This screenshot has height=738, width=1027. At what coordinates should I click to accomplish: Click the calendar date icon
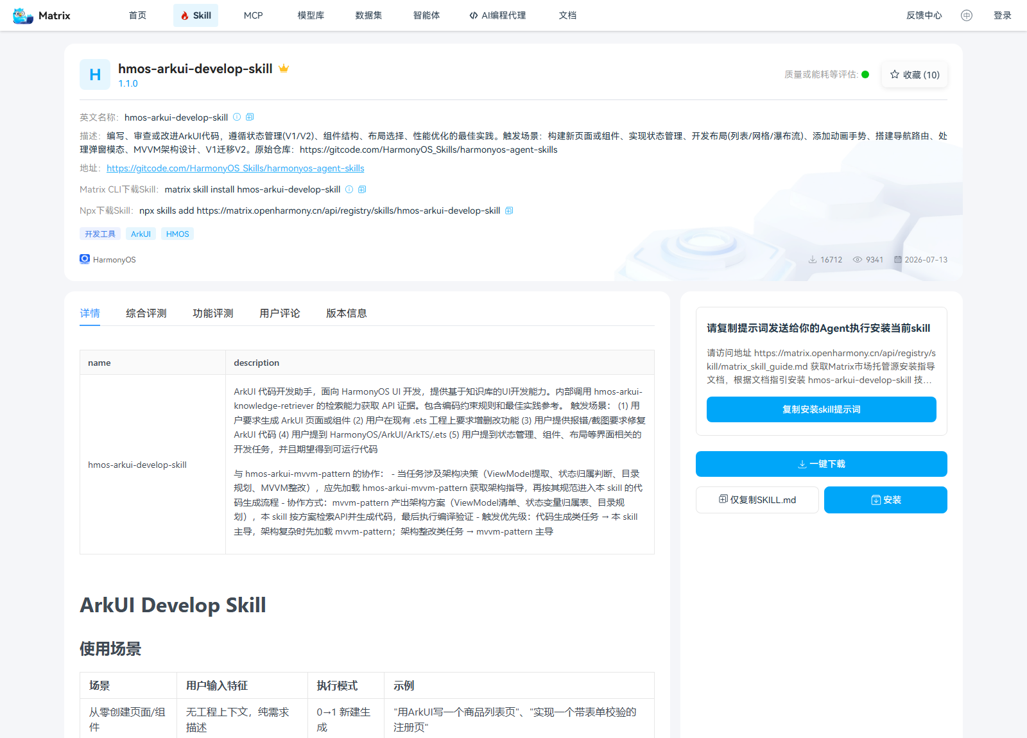pyautogui.click(x=898, y=260)
